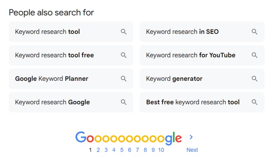Image resolution: width=274 pixels, height=160 pixels.
Task: Click search icon next to Keyword research Google
Action: [124, 102]
